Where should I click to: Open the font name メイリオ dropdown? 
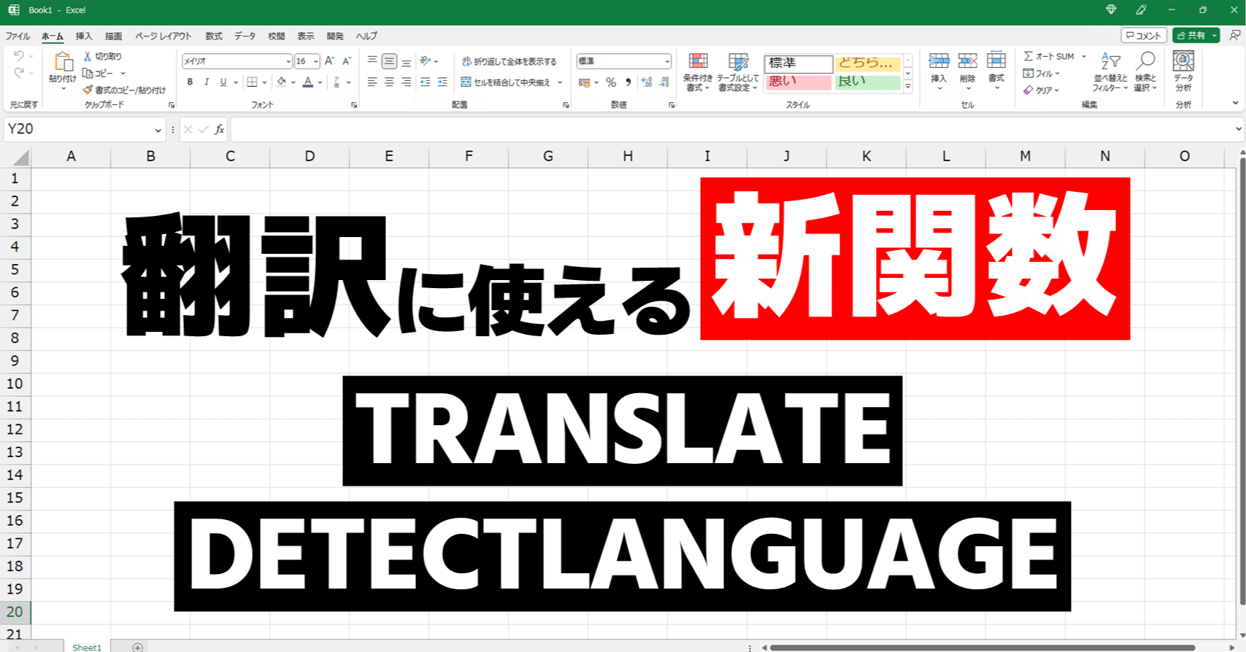pyautogui.click(x=288, y=61)
